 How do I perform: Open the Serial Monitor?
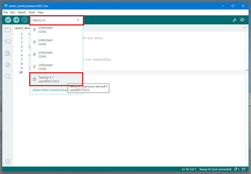[243, 20]
